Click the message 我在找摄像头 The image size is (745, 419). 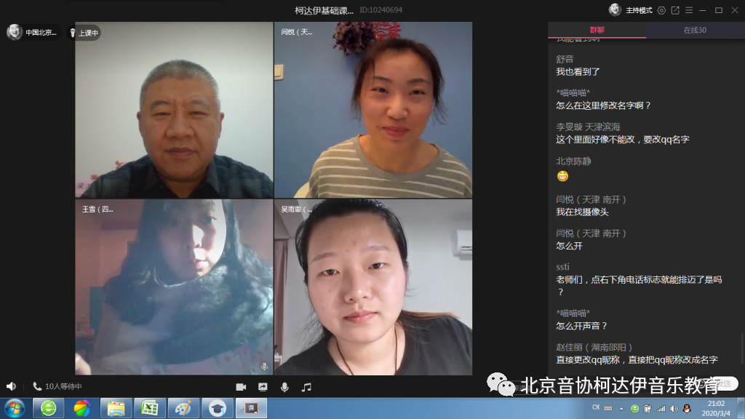(x=582, y=212)
